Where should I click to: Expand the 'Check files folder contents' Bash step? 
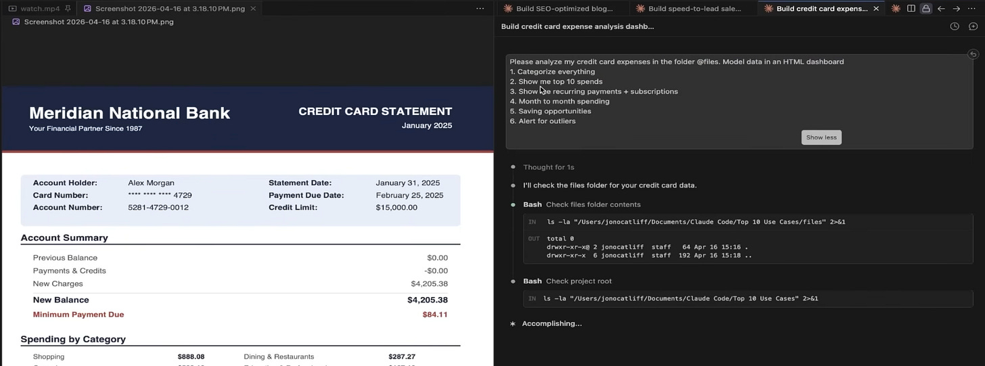(x=582, y=204)
